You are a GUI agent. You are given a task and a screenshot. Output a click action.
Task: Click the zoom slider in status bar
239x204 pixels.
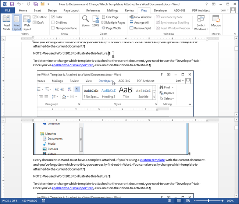tap(207, 201)
